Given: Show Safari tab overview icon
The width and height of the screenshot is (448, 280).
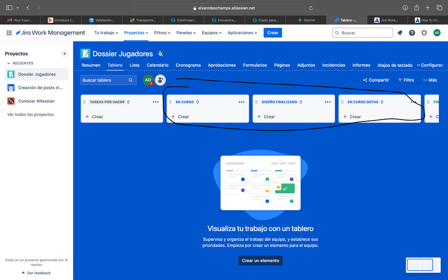Looking at the screenshot, I should click(439, 8).
